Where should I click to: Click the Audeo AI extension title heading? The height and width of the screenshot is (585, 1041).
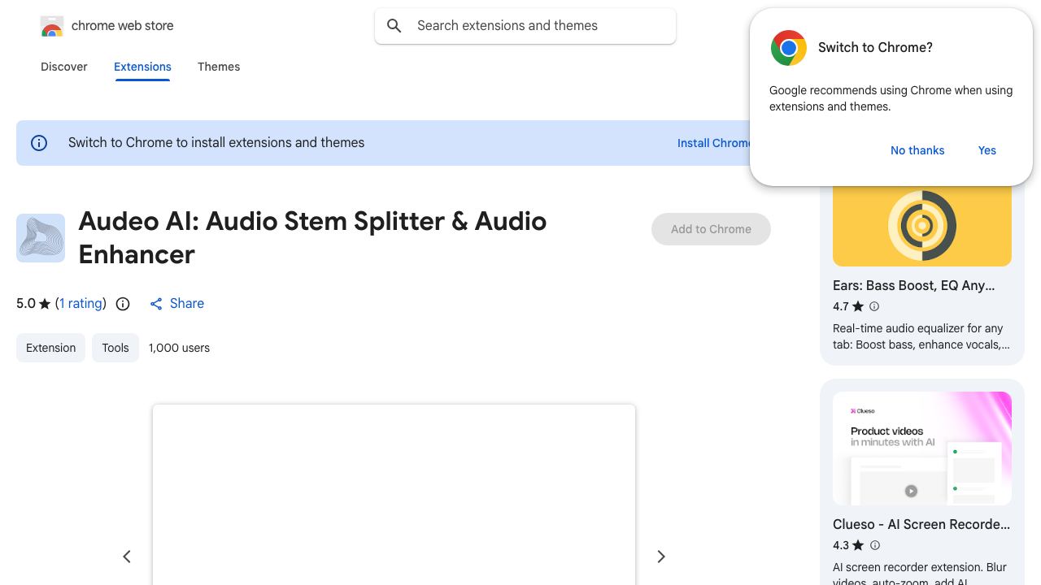click(312, 238)
